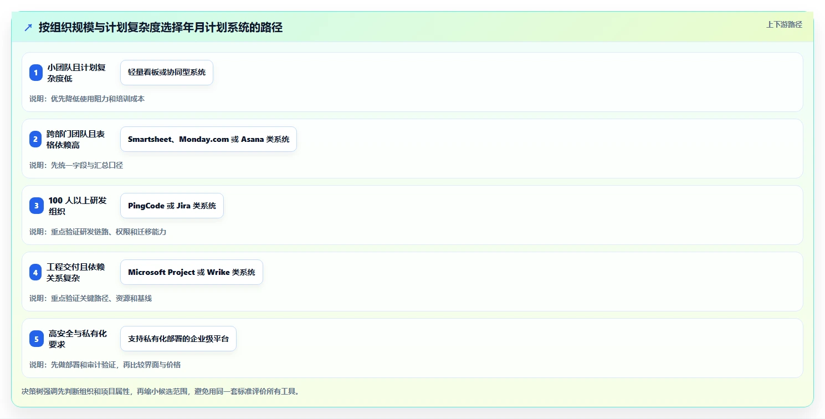Click step number 2 badge
The height and width of the screenshot is (419, 825).
click(x=36, y=139)
